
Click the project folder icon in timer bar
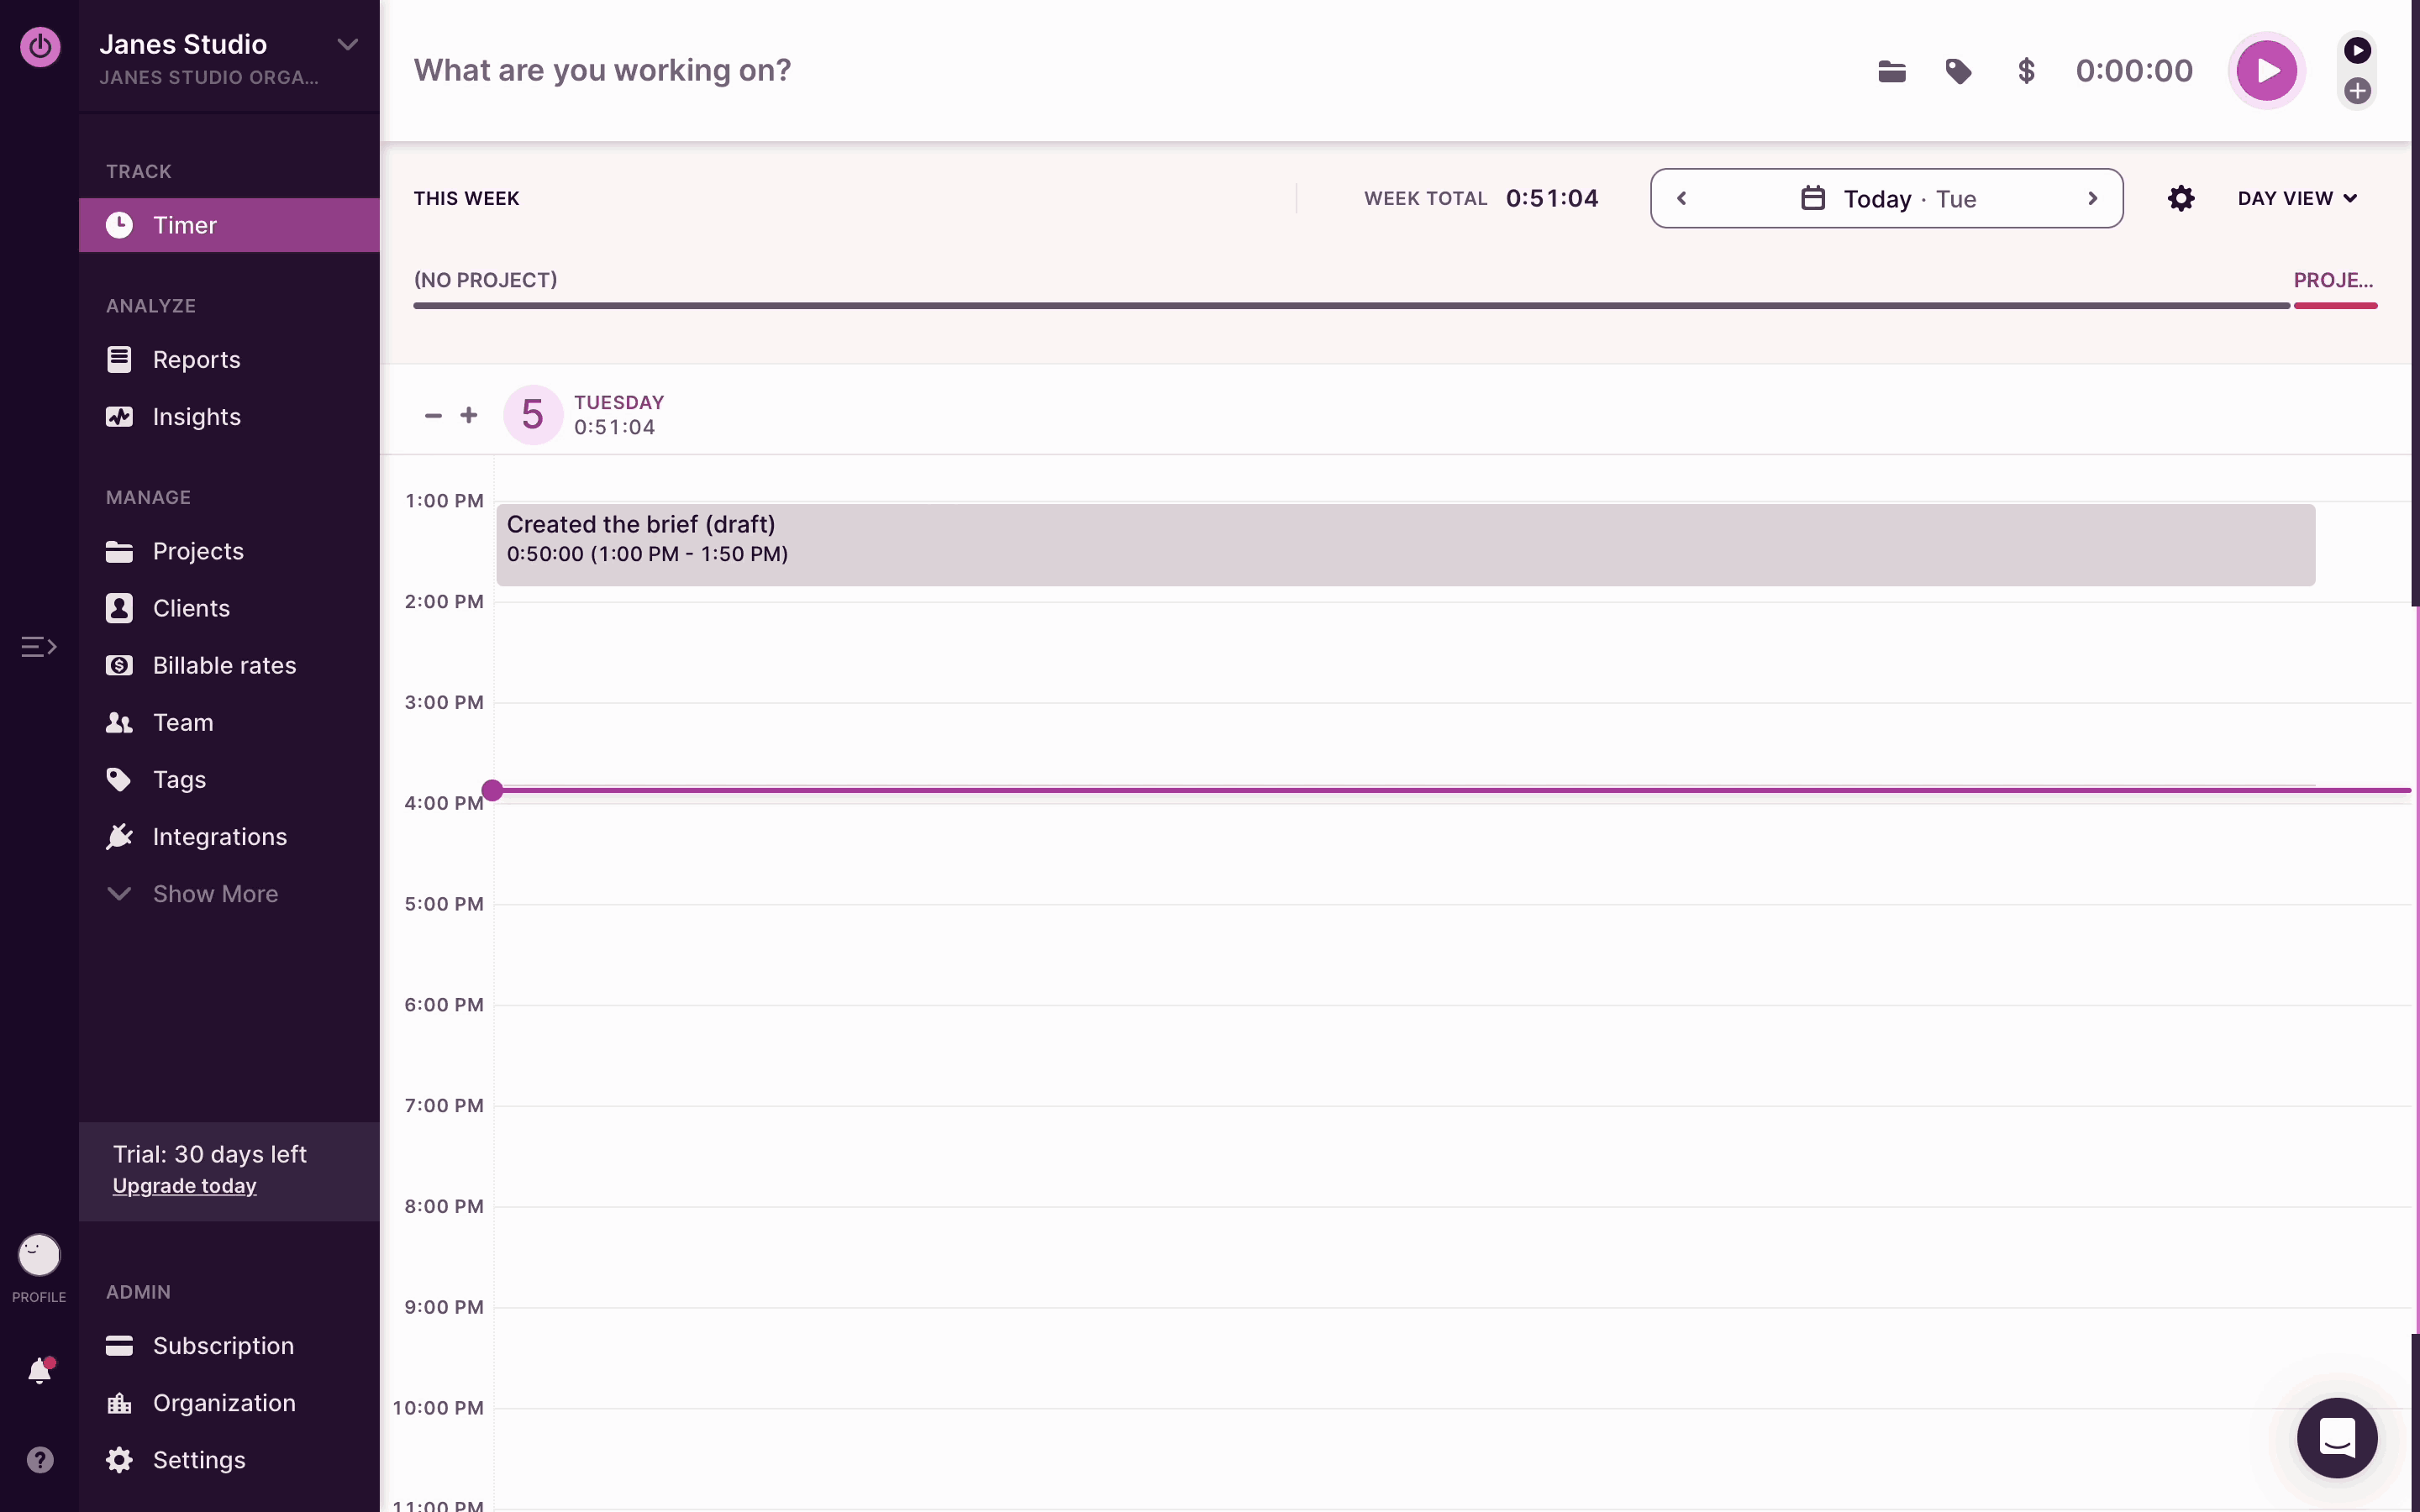1891,71
